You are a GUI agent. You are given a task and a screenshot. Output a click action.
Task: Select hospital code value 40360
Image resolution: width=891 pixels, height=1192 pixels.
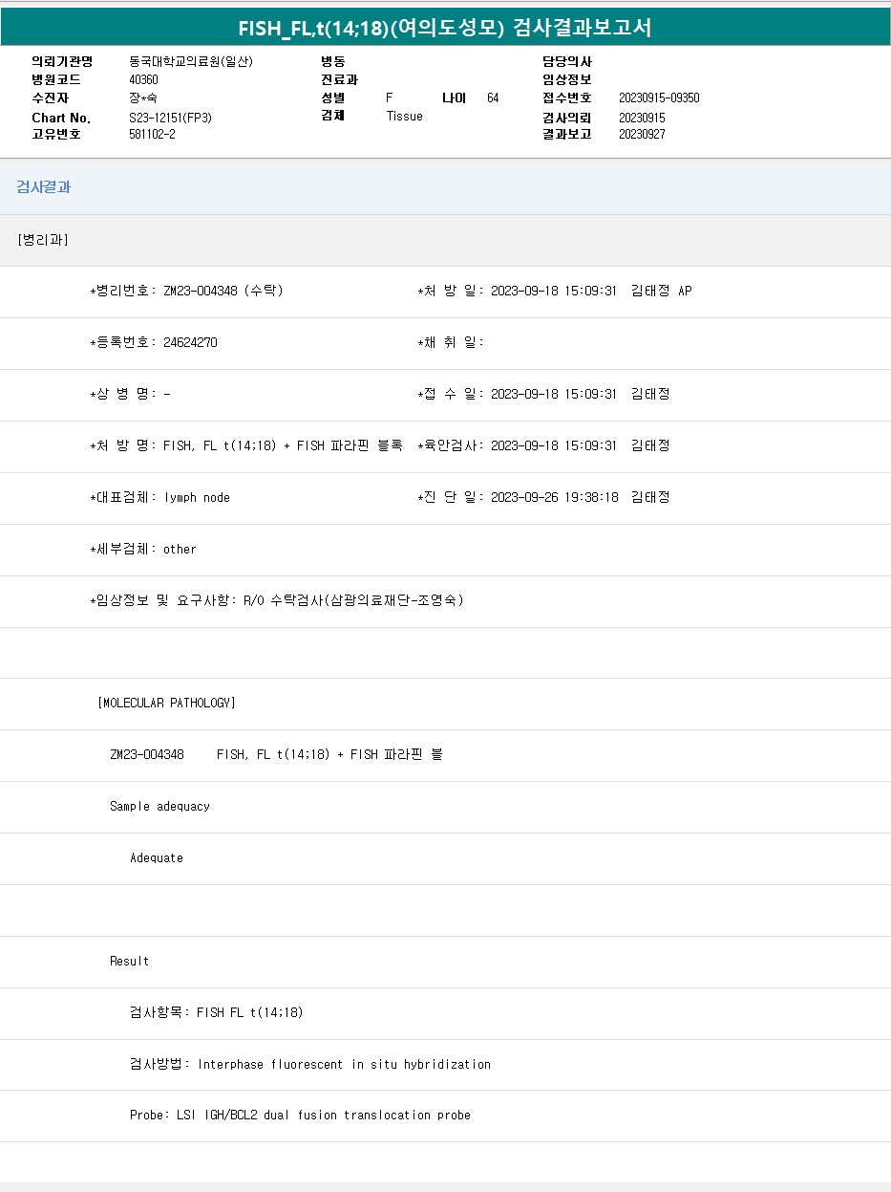[143, 79]
